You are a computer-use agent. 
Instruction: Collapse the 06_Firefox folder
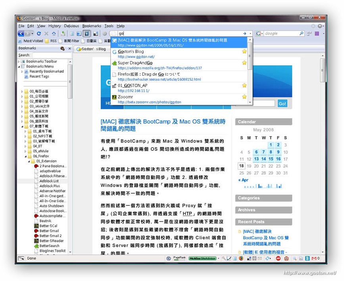click(x=25, y=156)
